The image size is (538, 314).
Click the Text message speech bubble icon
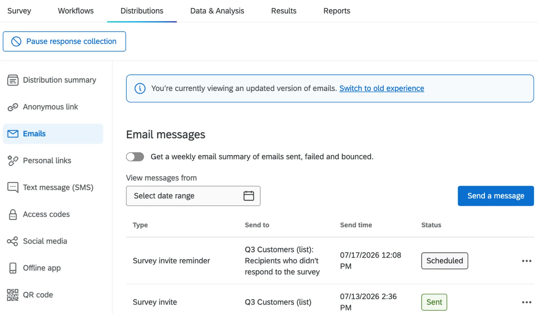tap(13, 188)
